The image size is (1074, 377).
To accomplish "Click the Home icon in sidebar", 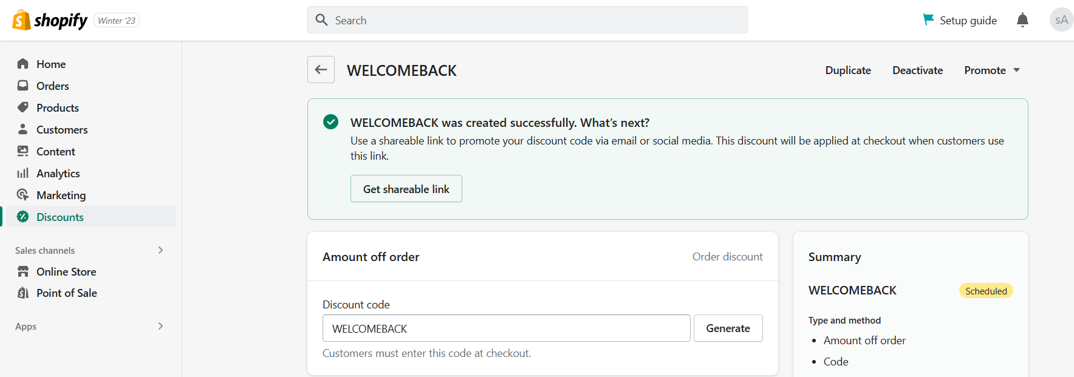I will (23, 64).
